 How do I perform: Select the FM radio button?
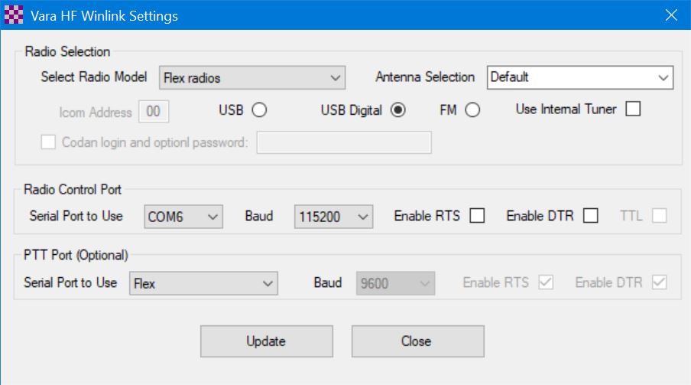472,110
